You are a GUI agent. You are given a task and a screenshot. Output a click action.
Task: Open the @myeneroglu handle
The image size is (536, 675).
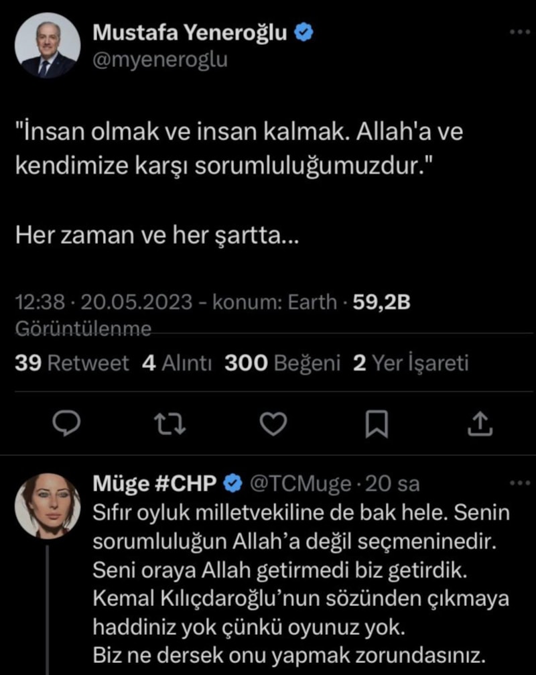click(x=159, y=60)
